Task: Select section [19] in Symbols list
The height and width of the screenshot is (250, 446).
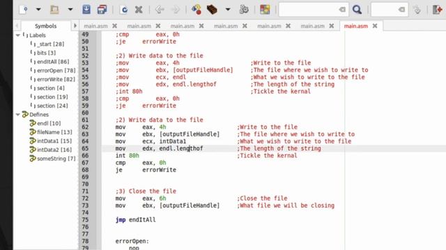Action: click(52, 97)
